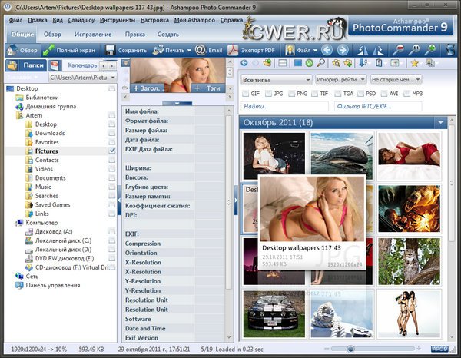Click the favorites star icon in browser toolbar
This screenshot has height=358, width=461.
click(x=415, y=62)
